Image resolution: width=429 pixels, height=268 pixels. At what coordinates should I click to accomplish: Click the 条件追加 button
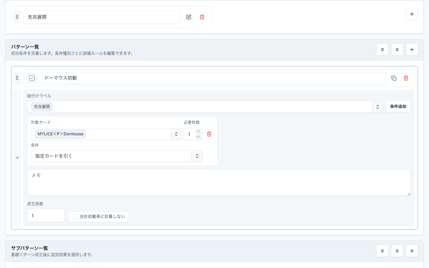point(398,107)
